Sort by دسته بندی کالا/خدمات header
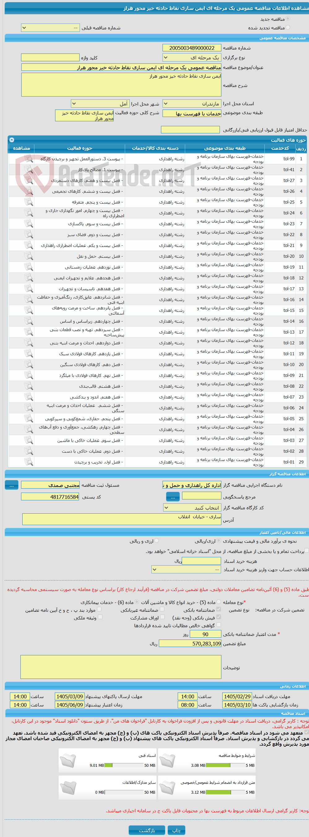The height and width of the screenshot is (837, 309). point(155,148)
